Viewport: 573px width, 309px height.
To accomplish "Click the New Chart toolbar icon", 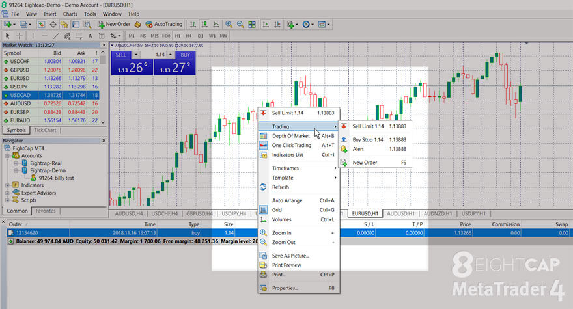I will coord(8,25).
